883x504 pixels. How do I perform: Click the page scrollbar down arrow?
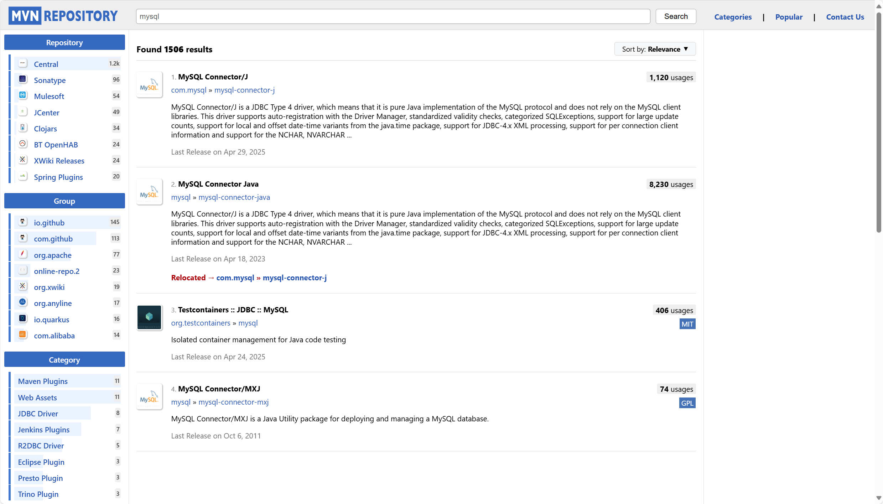pos(879,498)
